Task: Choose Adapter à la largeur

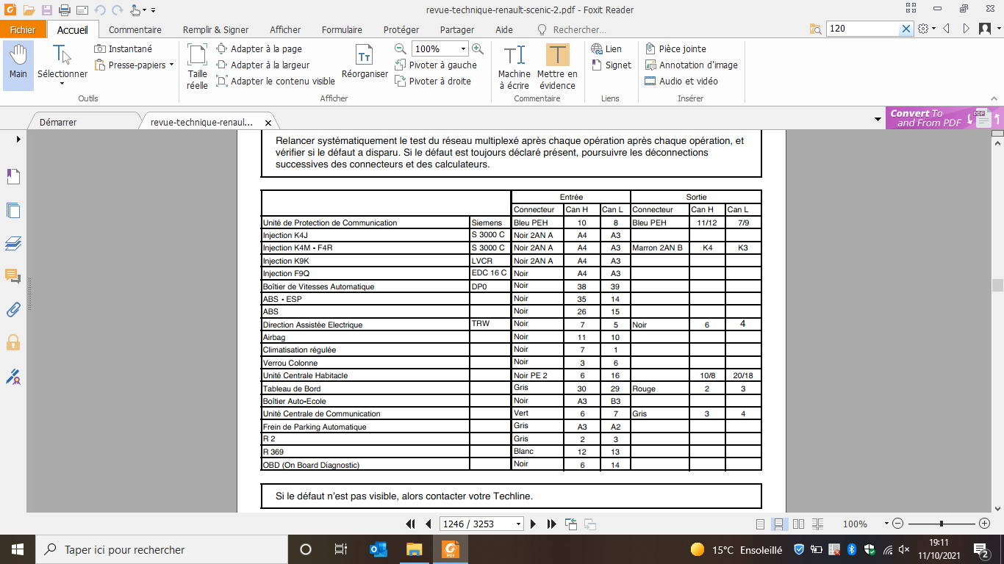Action: point(263,65)
